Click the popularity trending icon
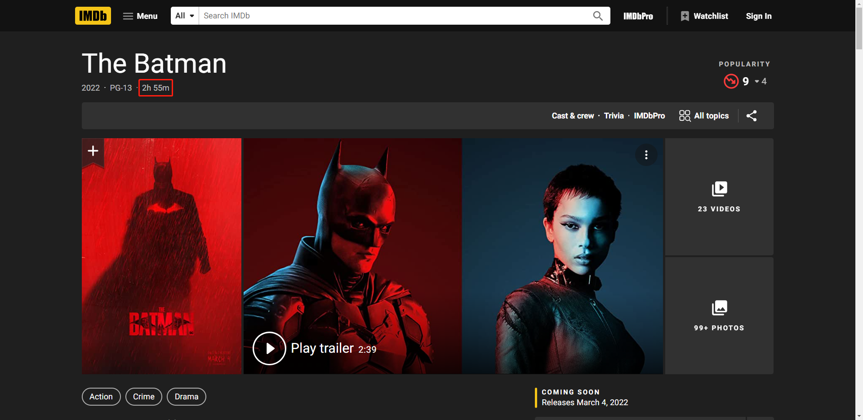 coord(731,81)
